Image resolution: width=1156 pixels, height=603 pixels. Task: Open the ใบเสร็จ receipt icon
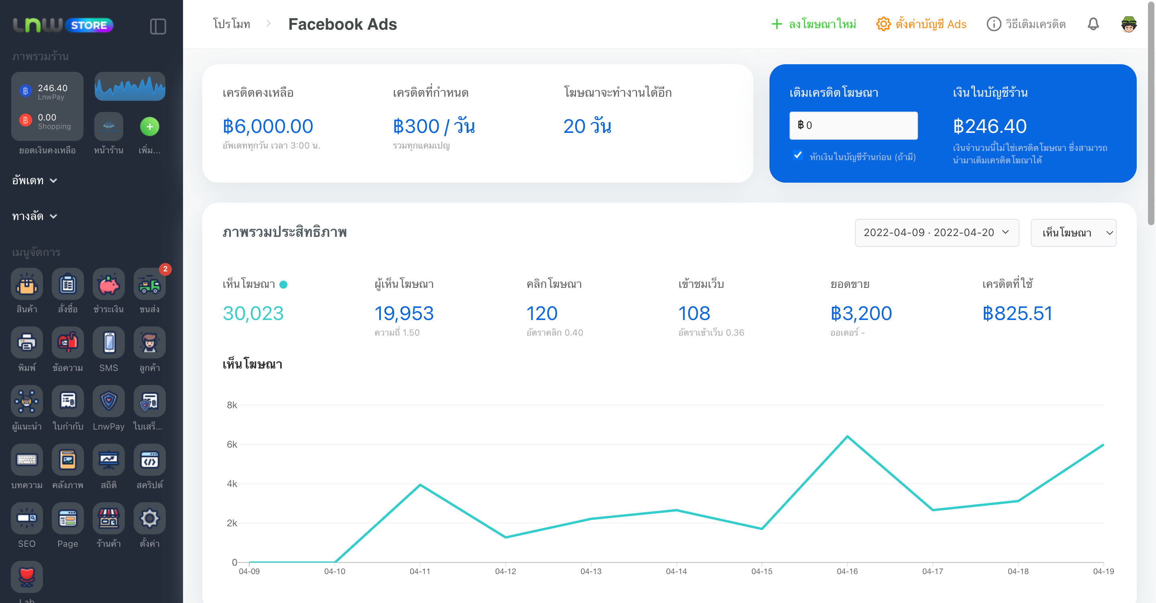point(149,401)
